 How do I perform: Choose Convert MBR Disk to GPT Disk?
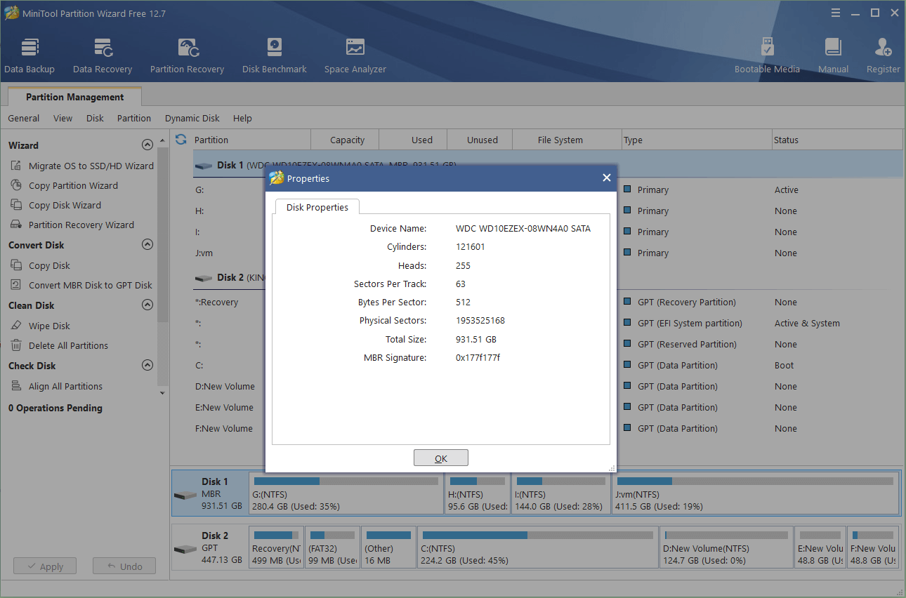[81, 285]
